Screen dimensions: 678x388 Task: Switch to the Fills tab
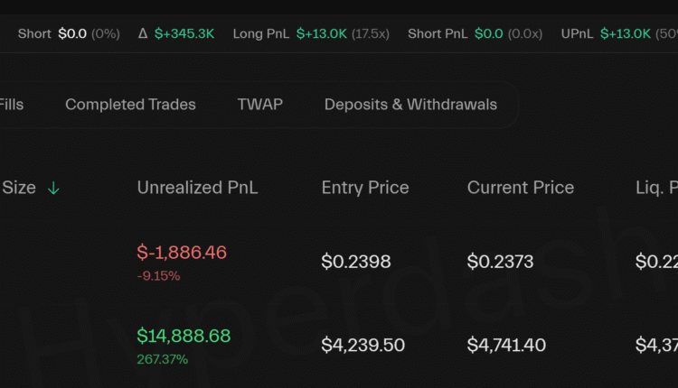tap(12, 105)
